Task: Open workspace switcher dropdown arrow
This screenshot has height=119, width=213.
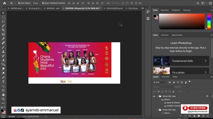Action: (206, 3)
